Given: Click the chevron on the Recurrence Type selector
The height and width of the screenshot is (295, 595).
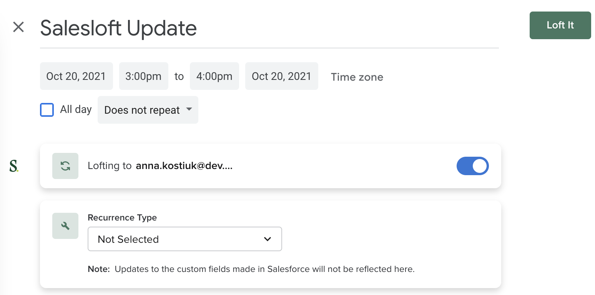Looking at the screenshot, I should pyautogui.click(x=268, y=239).
